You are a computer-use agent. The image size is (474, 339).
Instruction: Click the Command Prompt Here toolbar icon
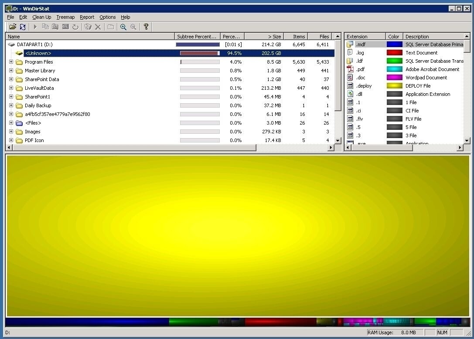click(x=65, y=27)
